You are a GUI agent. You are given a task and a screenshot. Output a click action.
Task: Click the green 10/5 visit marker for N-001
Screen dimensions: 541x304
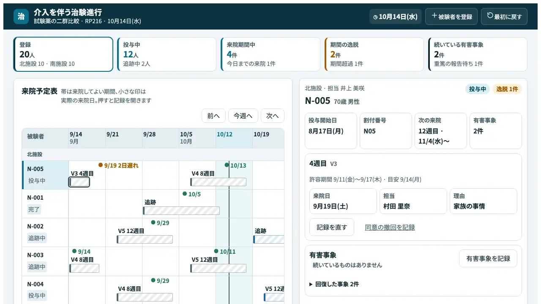(x=185, y=194)
